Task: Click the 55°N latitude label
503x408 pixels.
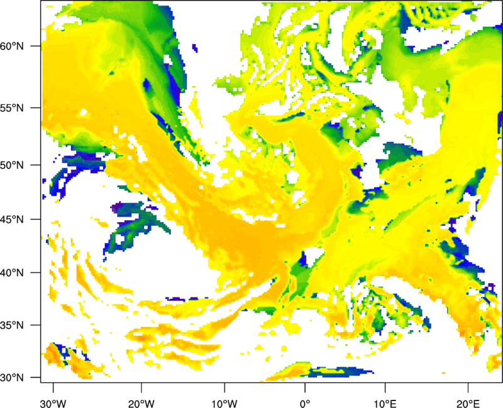Action: [x=12, y=108]
